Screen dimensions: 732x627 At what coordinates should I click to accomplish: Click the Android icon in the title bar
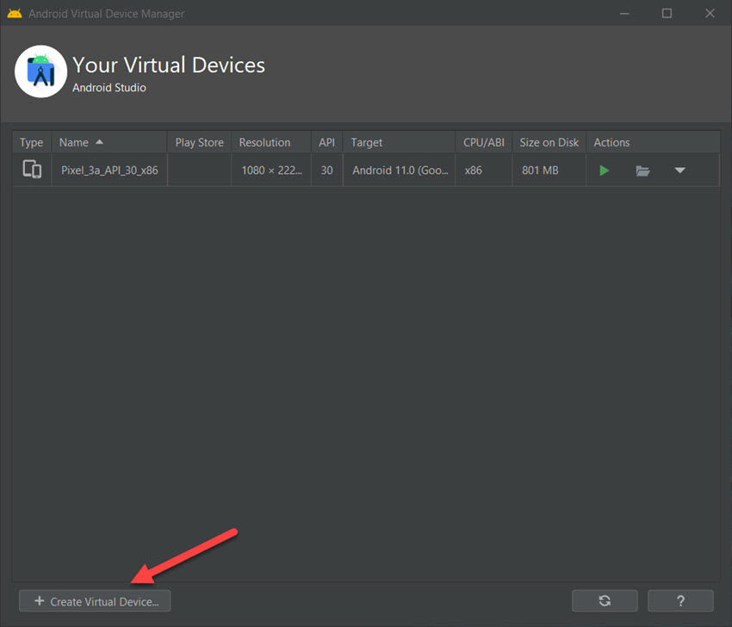point(14,13)
